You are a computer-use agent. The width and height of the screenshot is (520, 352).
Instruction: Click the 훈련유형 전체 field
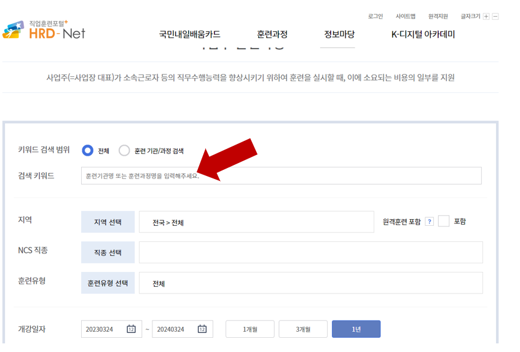(x=311, y=283)
